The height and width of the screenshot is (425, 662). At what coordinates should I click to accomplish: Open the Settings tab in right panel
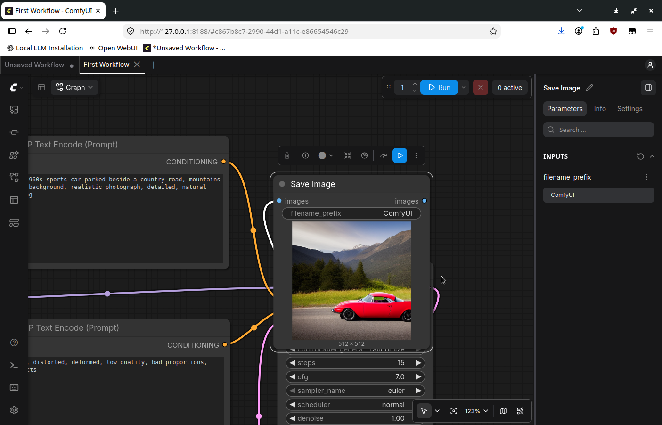[x=630, y=109]
